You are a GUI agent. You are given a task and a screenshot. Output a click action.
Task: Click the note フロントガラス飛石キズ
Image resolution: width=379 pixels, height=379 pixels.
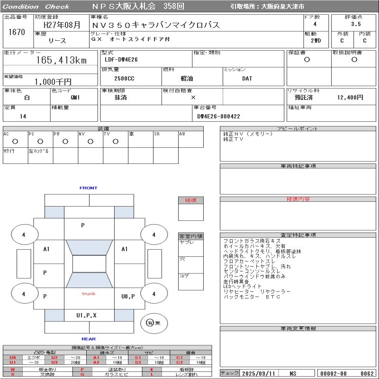coord(252,241)
